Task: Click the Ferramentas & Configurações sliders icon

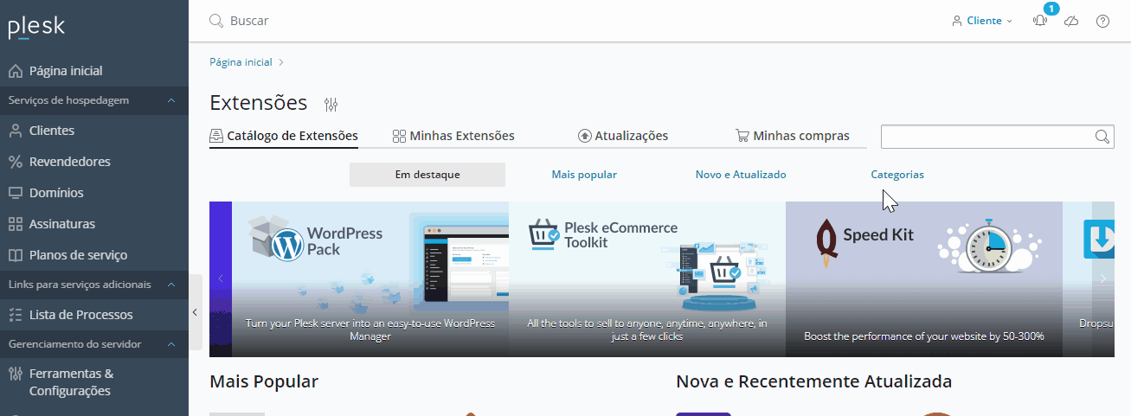Action: [15, 374]
